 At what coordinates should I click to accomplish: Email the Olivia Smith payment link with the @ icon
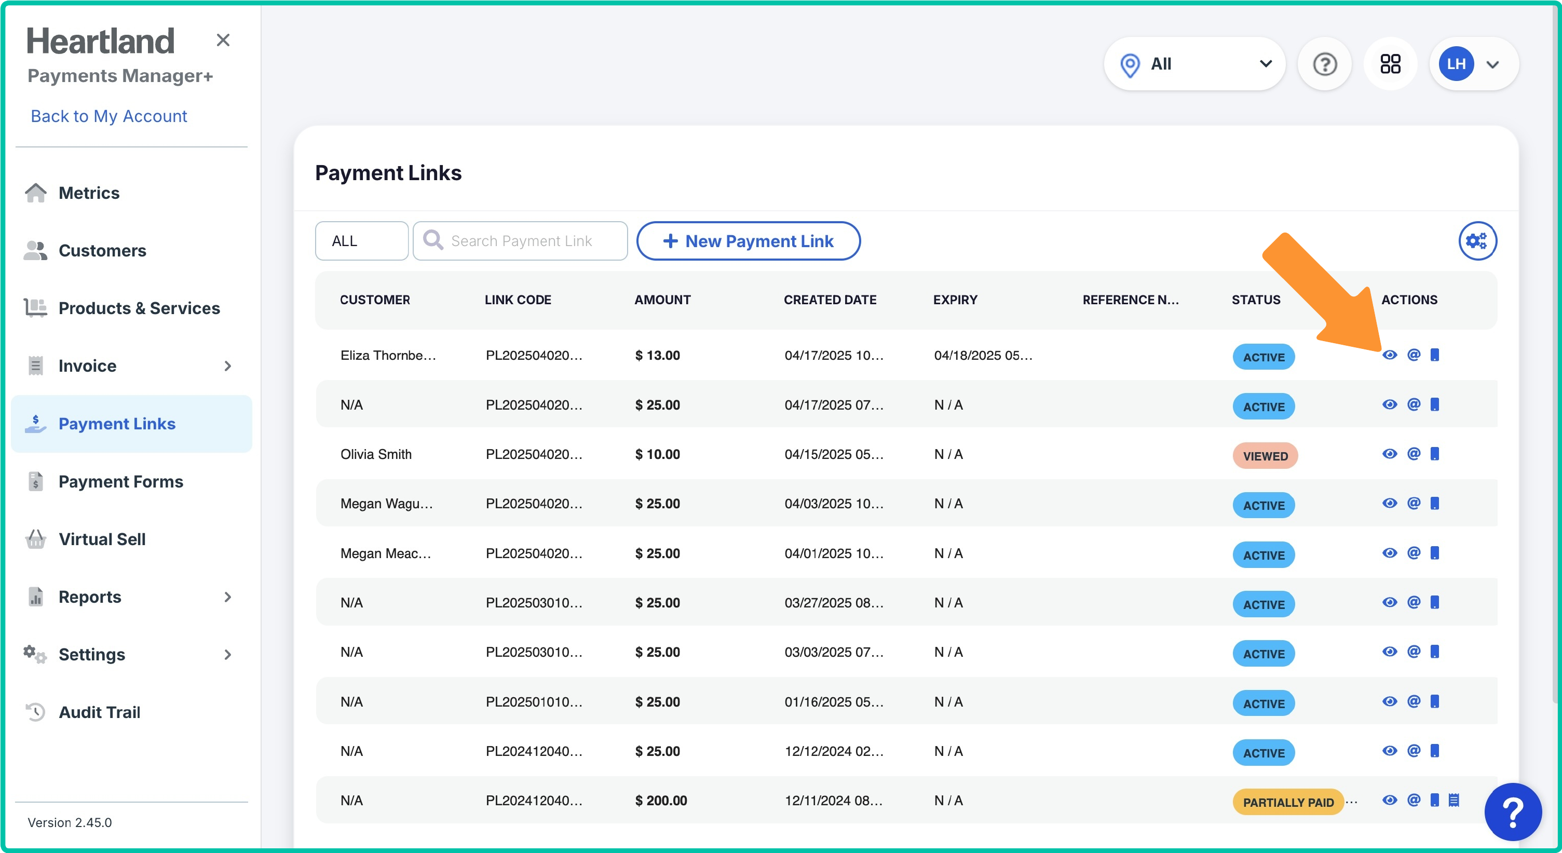(1413, 453)
